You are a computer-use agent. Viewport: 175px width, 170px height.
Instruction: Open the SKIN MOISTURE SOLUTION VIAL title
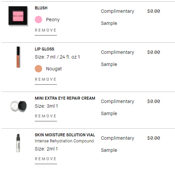click(x=65, y=135)
